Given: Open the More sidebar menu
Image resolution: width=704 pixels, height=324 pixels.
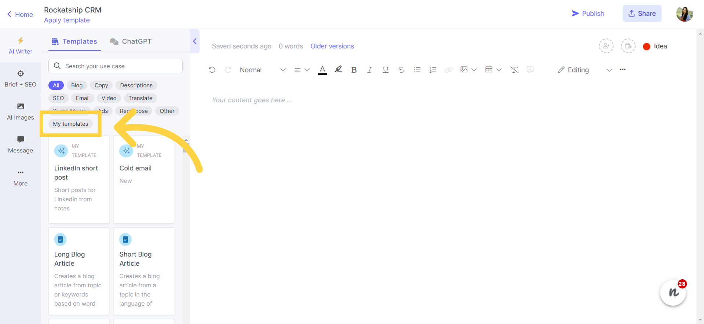Looking at the screenshot, I should coord(21,178).
